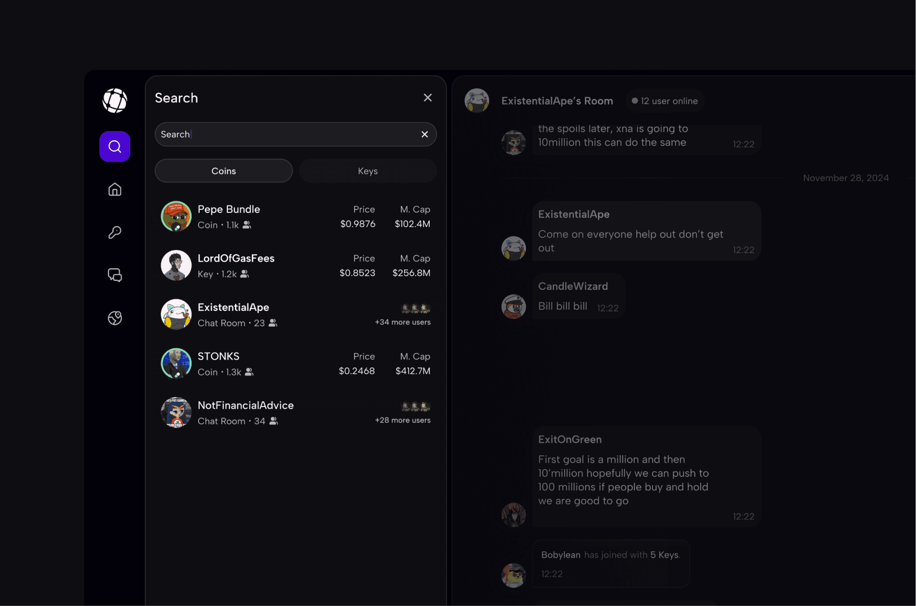
Task: Open the STONKS coin result
Action: pyautogui.click(x=296, y=364)
